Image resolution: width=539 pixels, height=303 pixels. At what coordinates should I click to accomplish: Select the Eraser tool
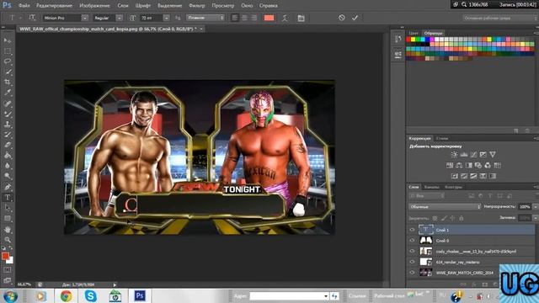(8, 145)
